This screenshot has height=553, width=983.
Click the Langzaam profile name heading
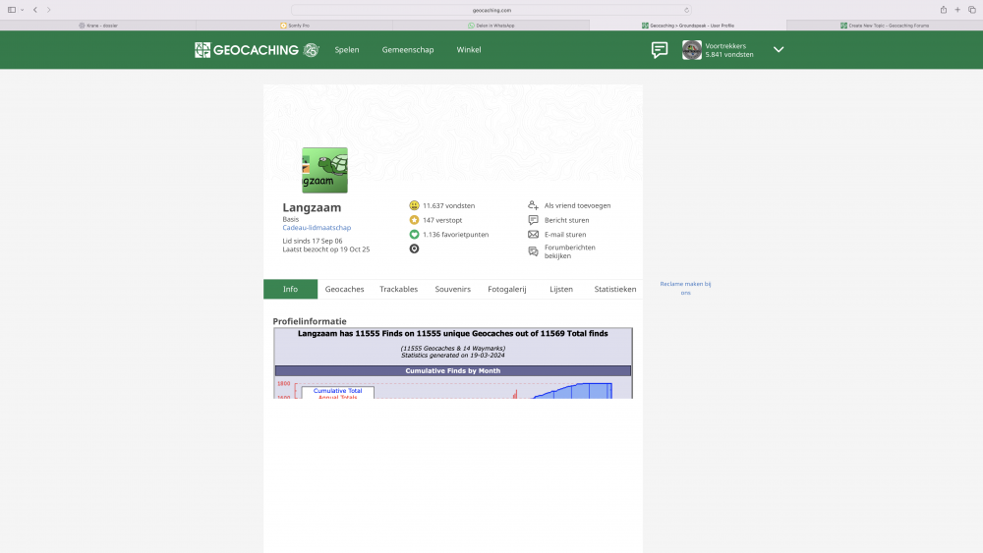coord(312,207)
